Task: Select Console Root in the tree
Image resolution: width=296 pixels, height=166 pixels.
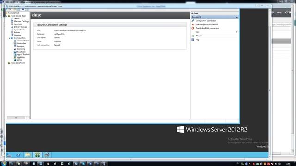Action: (x=14, y=13)
